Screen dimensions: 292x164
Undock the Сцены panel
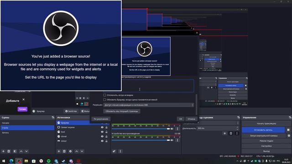[53, 118]
